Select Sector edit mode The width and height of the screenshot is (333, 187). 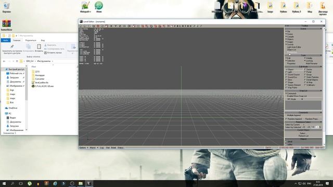coord(308,69)
